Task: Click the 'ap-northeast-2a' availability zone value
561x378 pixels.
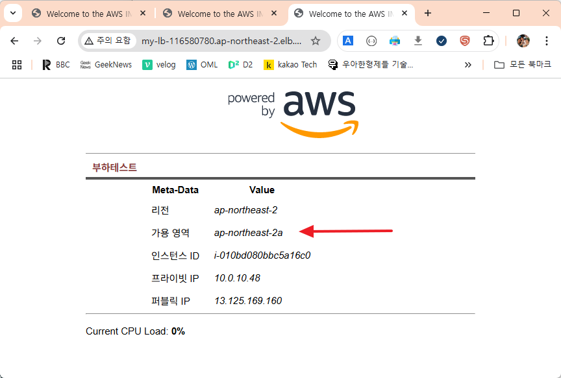Action: 248,233
